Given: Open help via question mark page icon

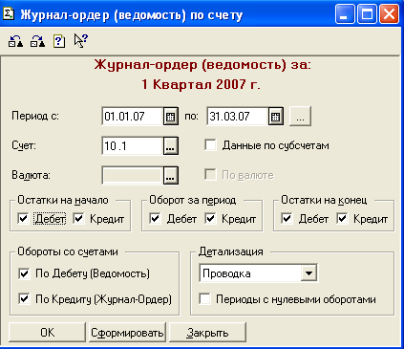Looking at the screenshot, I should point(59,41).
